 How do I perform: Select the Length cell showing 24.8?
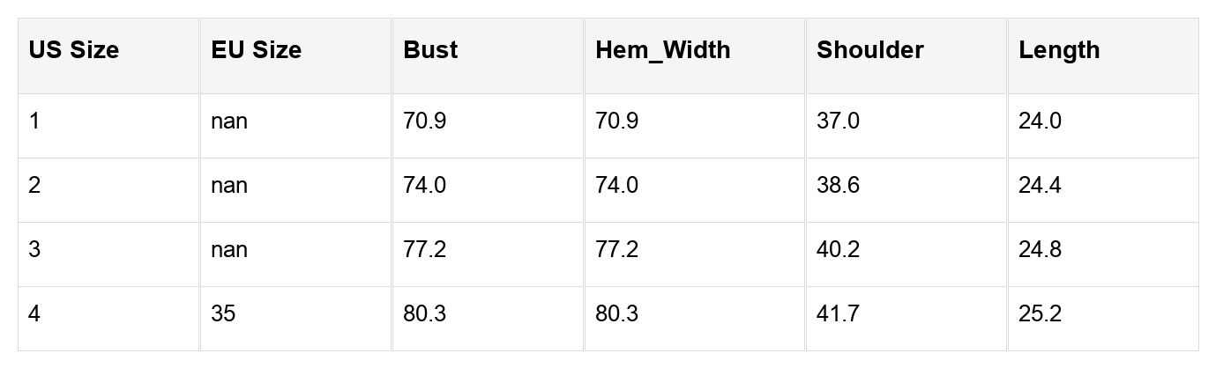coord(1040,249)
